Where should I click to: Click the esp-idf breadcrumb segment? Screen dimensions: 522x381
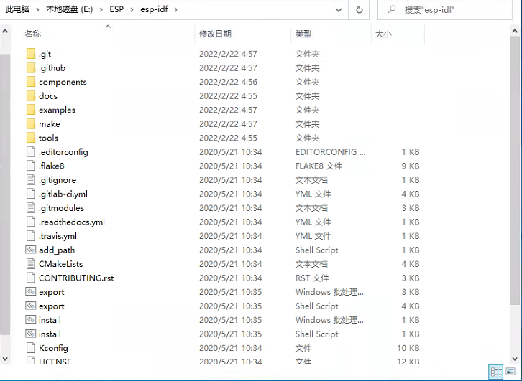(x=154, y=9)
